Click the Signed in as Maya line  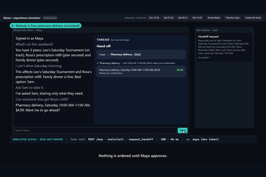(x=30, y=39)
